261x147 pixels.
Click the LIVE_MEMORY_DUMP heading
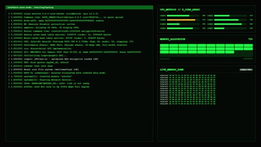[x=171, y=70]
